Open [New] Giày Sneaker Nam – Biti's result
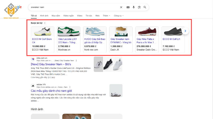Screen dimensions: 213x119 click(51, 64)
